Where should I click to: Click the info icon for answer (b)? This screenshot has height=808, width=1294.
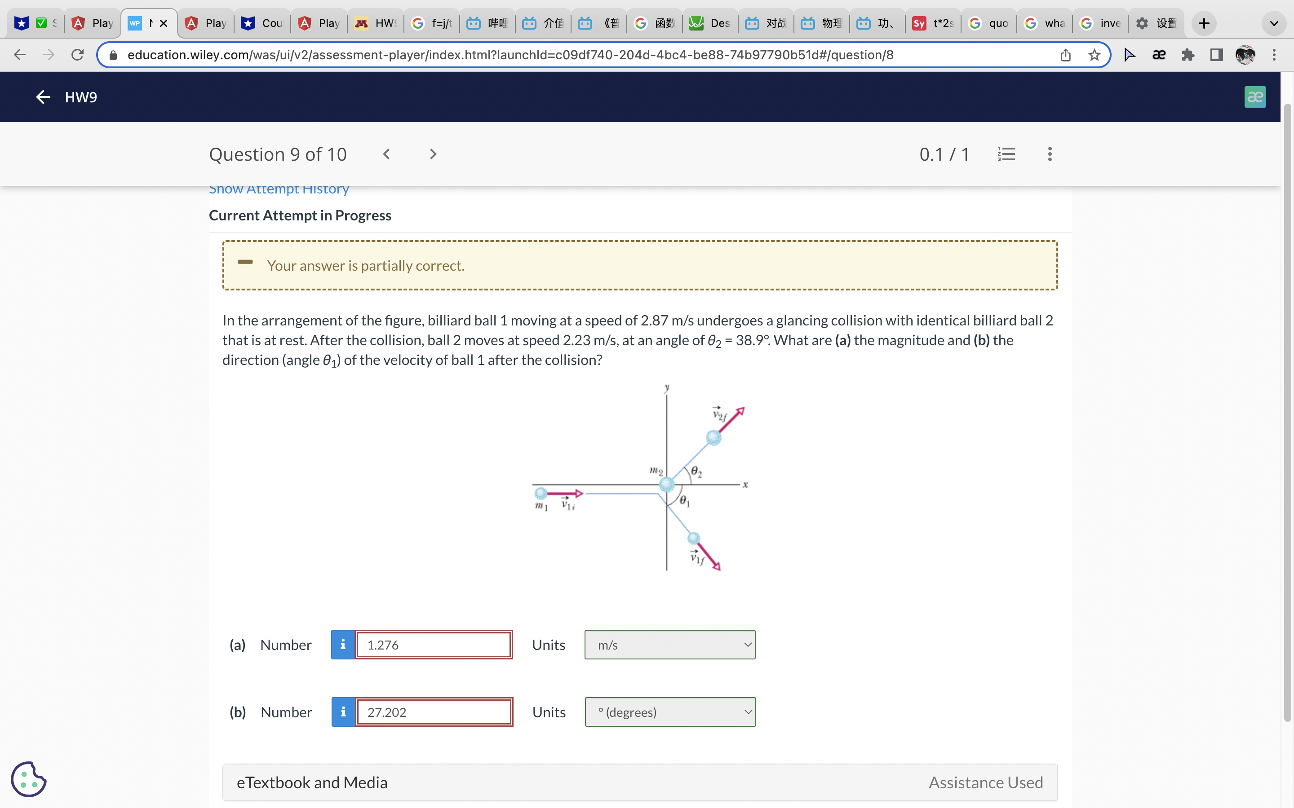click(x=343, y=712)
